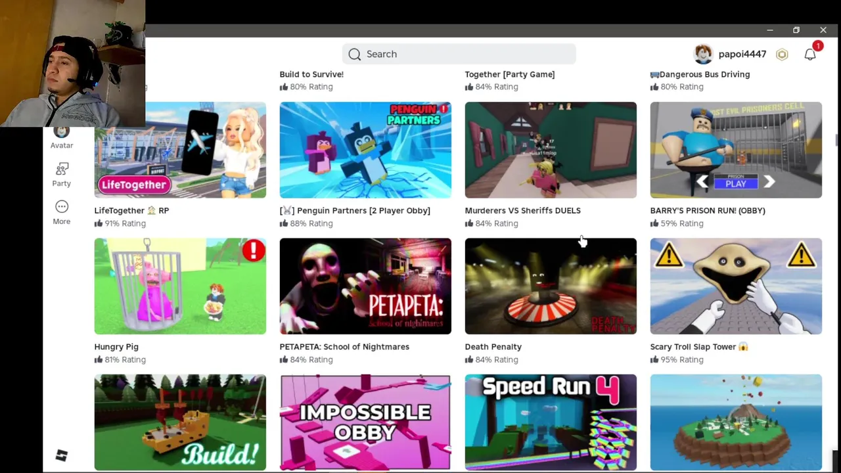This screenshot has height=473, width=841.
Task: Open Penguin Partners game thumbnail
Action: (x=365, y=150)
